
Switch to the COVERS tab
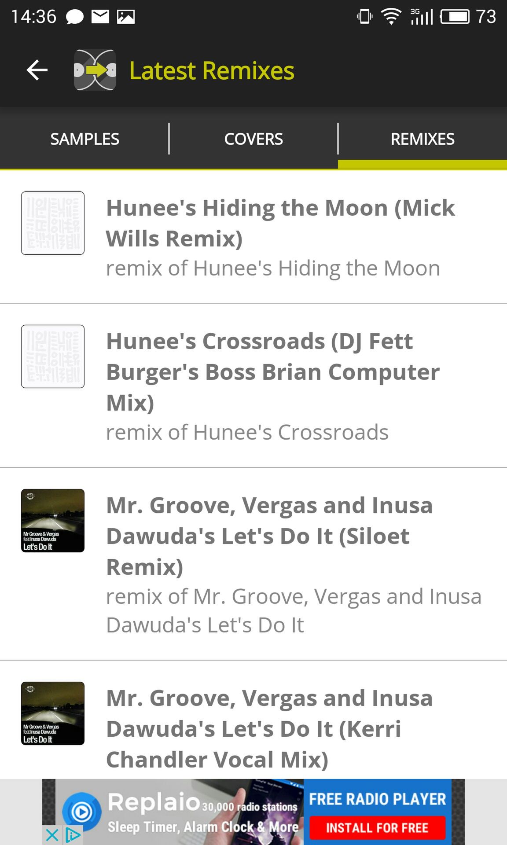(253, 139)
